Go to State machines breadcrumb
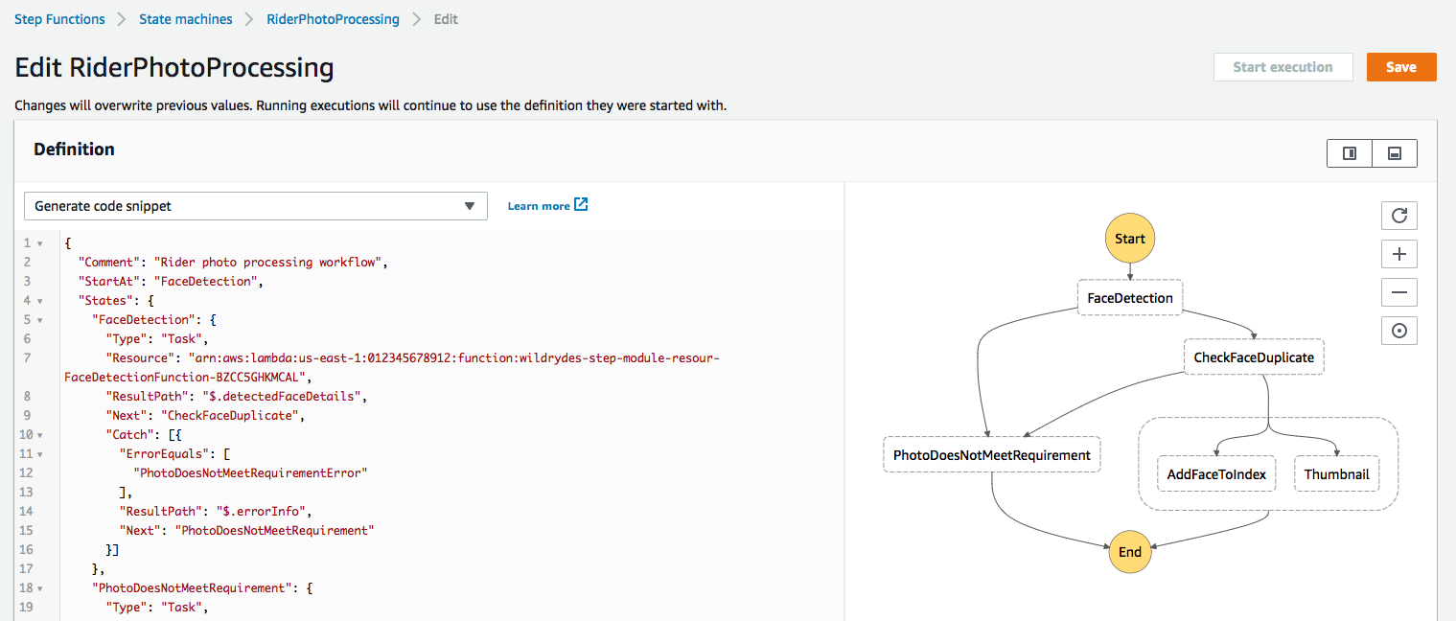This screenshot has height=621, width=1456. coord(186,19)
